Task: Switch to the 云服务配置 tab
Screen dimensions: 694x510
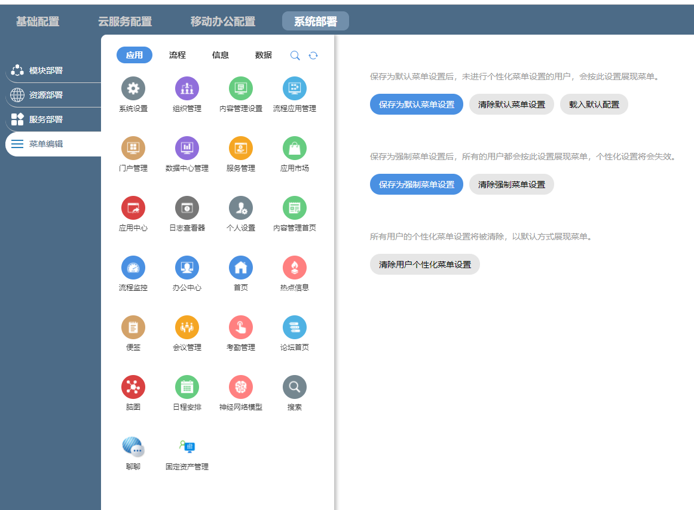Action: (x=125, y=21)
